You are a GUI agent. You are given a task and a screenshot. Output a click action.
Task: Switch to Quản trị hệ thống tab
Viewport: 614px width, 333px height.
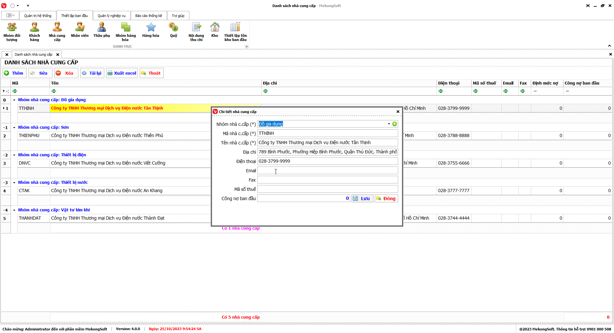click(x=38, y=16)
